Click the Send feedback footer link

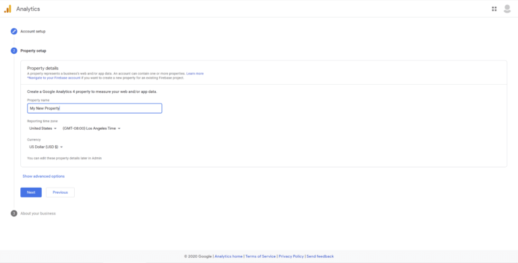(x=320, y=256)
